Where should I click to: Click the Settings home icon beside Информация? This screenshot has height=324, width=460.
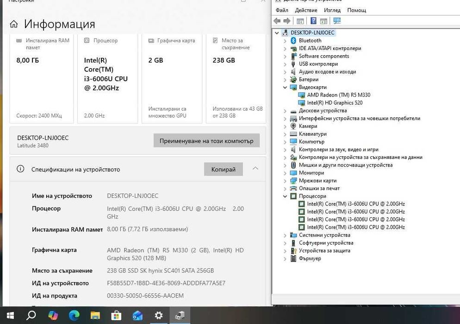click(14, 24)
